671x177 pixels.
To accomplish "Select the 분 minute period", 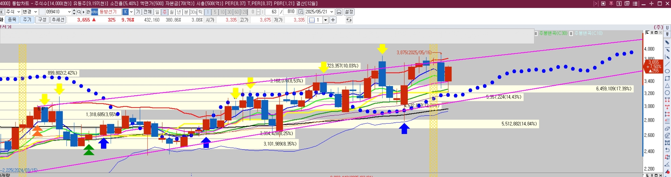I will click(186, 12).
